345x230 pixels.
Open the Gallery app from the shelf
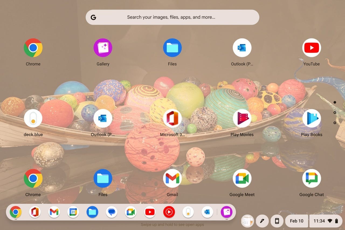pyautogui.click(x=226, y=212)
